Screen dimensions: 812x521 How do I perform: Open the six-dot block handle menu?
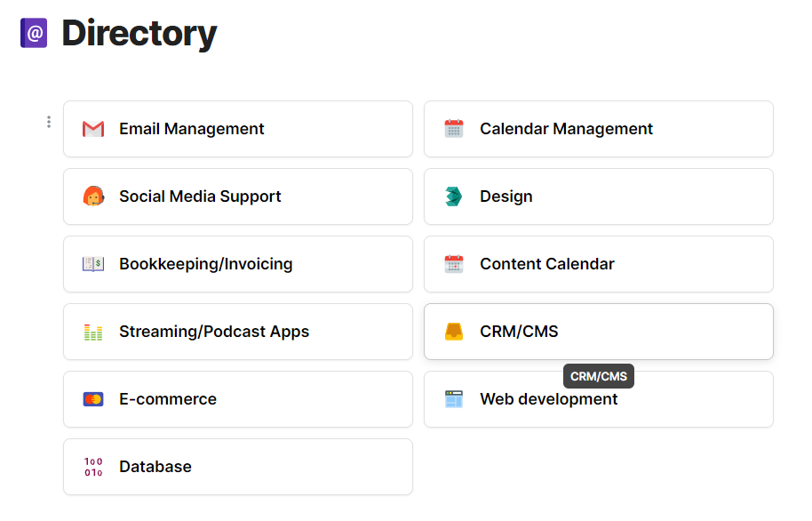49,122
